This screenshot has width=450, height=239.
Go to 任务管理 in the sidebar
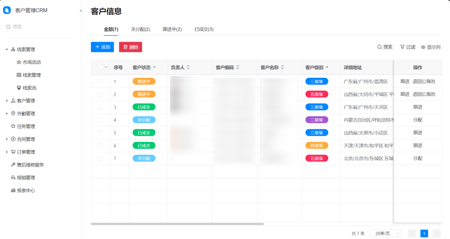(25, 126)
